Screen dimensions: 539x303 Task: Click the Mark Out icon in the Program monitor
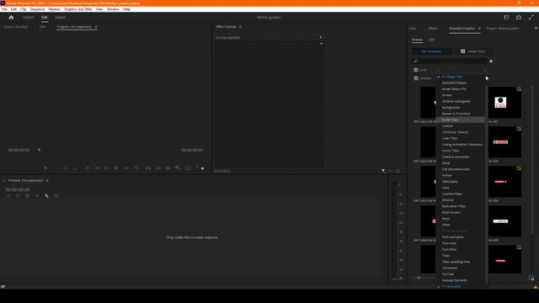coord(65,168)
